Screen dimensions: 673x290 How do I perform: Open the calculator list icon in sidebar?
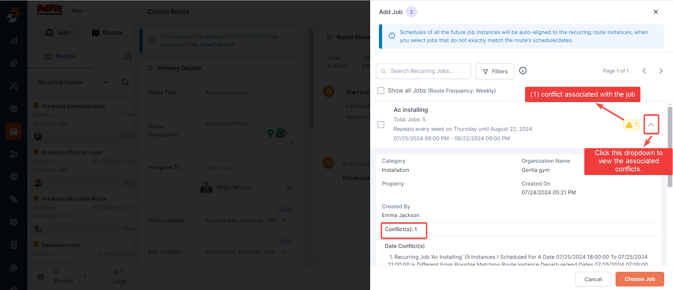pyautogui.click(x=14, y=245)
